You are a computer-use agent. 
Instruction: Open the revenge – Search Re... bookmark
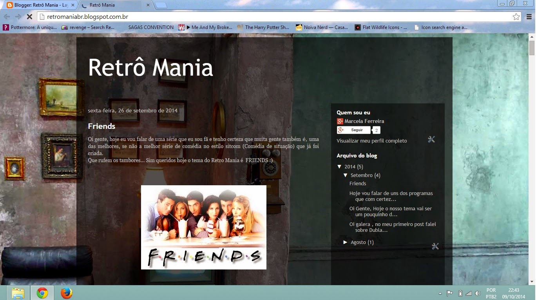pyautogui.click(x=88, y=27)
